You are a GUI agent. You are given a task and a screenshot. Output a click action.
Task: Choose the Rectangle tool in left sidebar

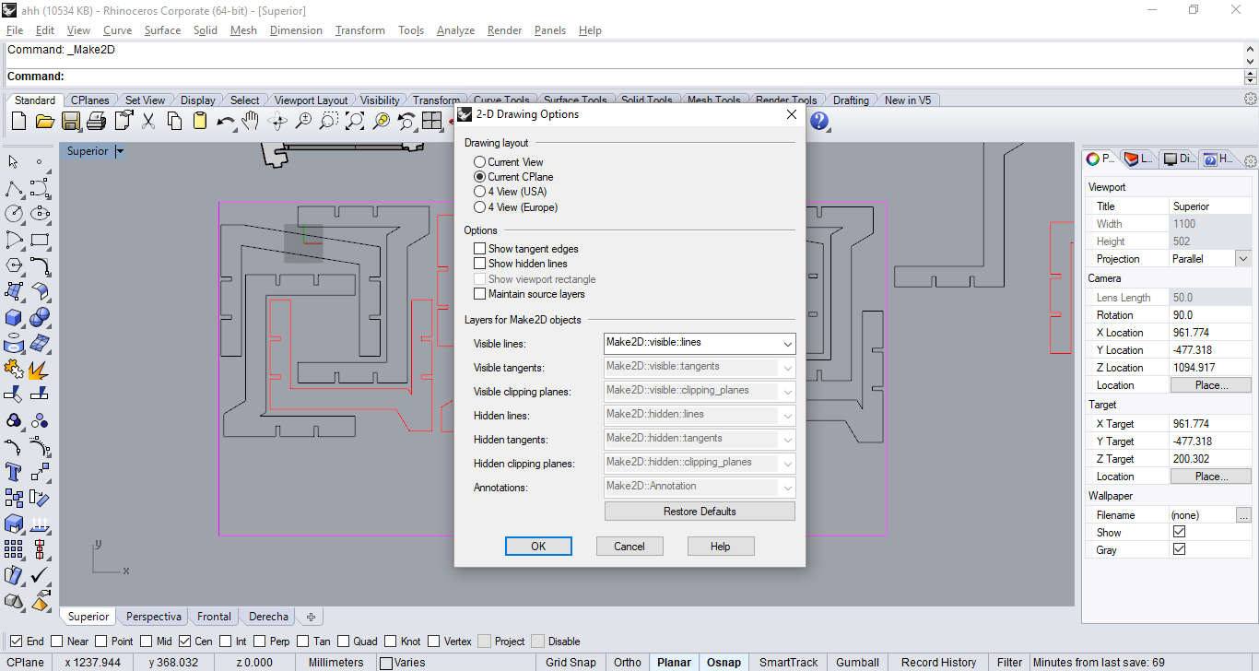pyautogui.click(x=40, y=240)
